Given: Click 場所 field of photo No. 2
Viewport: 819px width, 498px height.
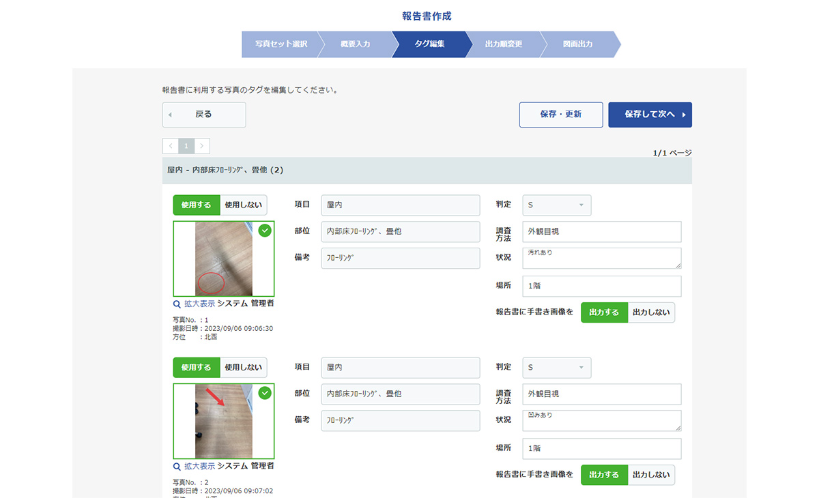Looking at the screenshot, I should (x=602, y=449).
